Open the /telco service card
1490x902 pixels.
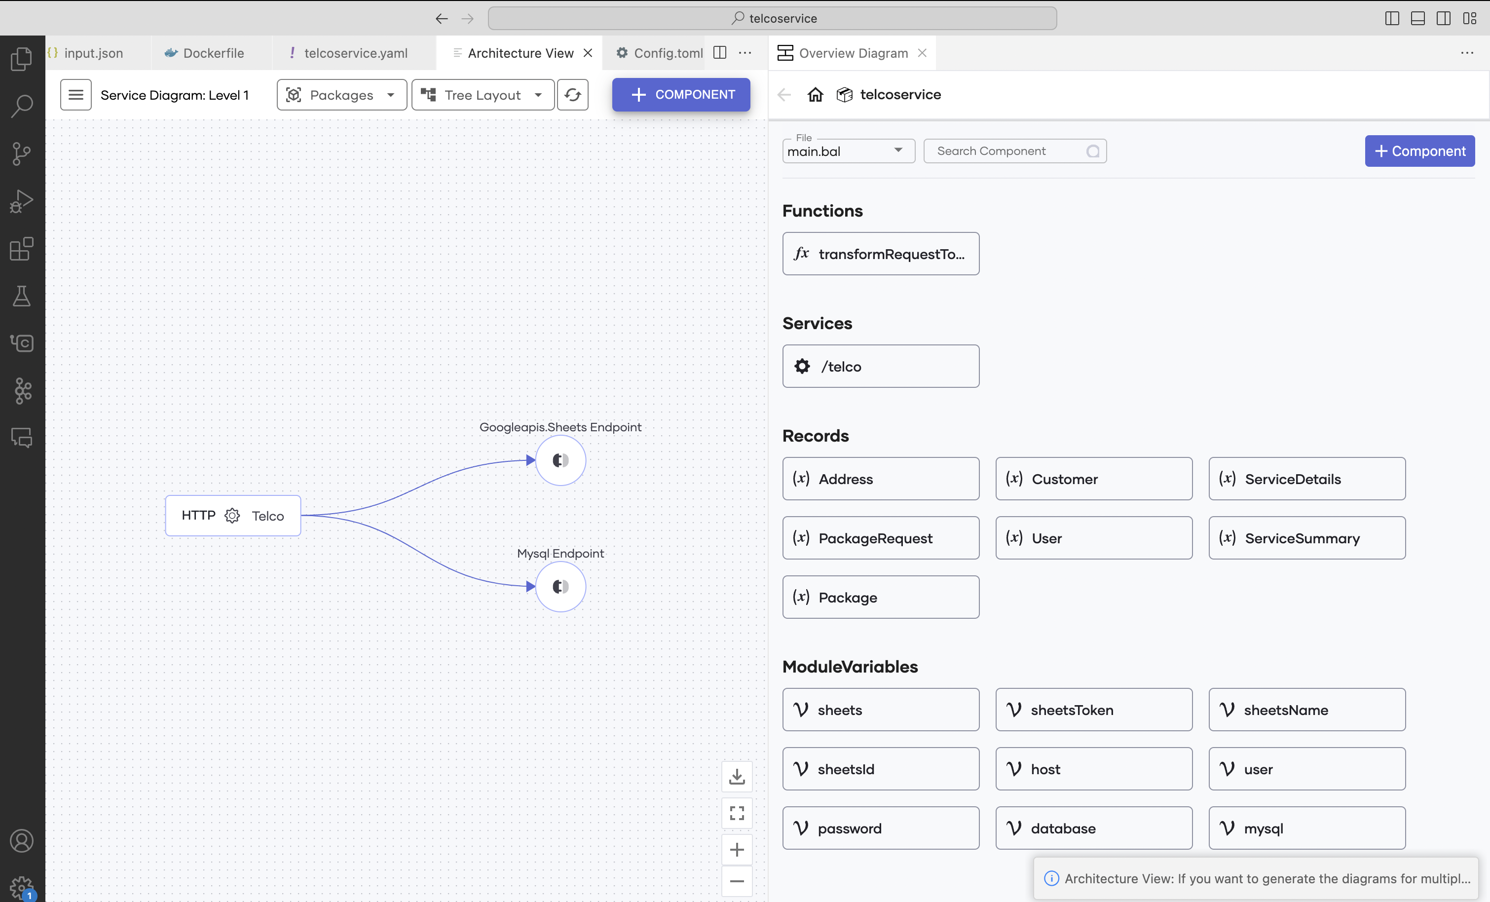[x=881, y=366]
